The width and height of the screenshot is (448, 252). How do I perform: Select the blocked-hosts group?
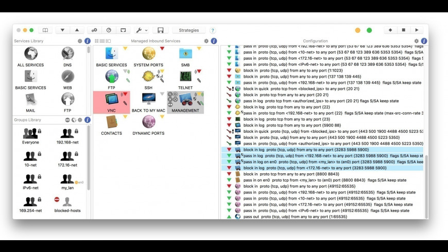67,205
